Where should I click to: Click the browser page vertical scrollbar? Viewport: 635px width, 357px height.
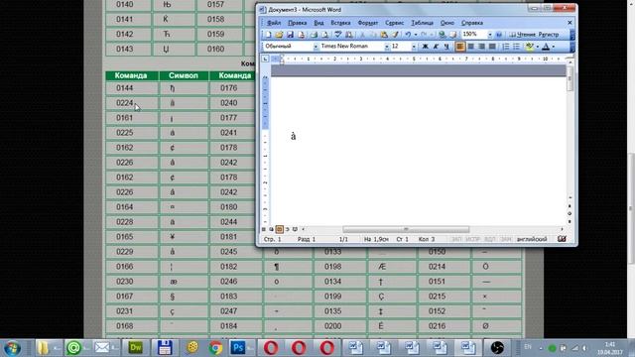pyautogui.click(x=631, y=208)
